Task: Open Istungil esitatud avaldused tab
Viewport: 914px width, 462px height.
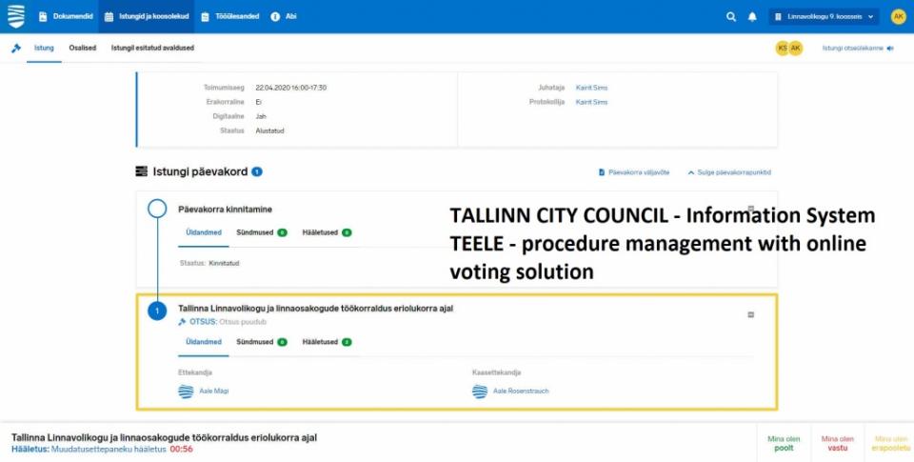Action: point(152,48)
